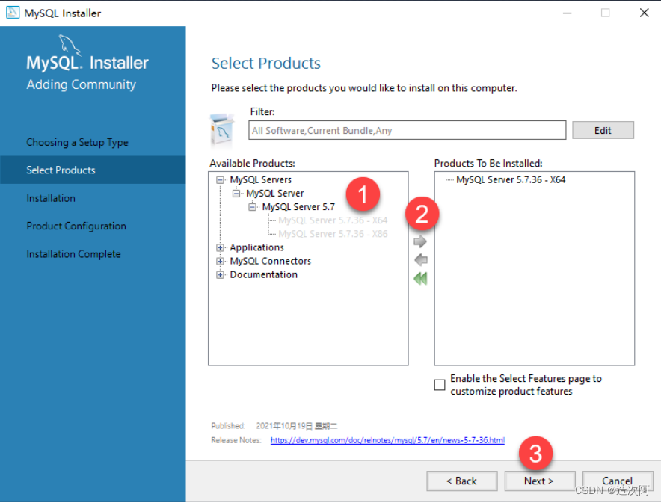Click the Filter text field
The width and height of the screenshot is (661, 503).
[x=408, y=130]
